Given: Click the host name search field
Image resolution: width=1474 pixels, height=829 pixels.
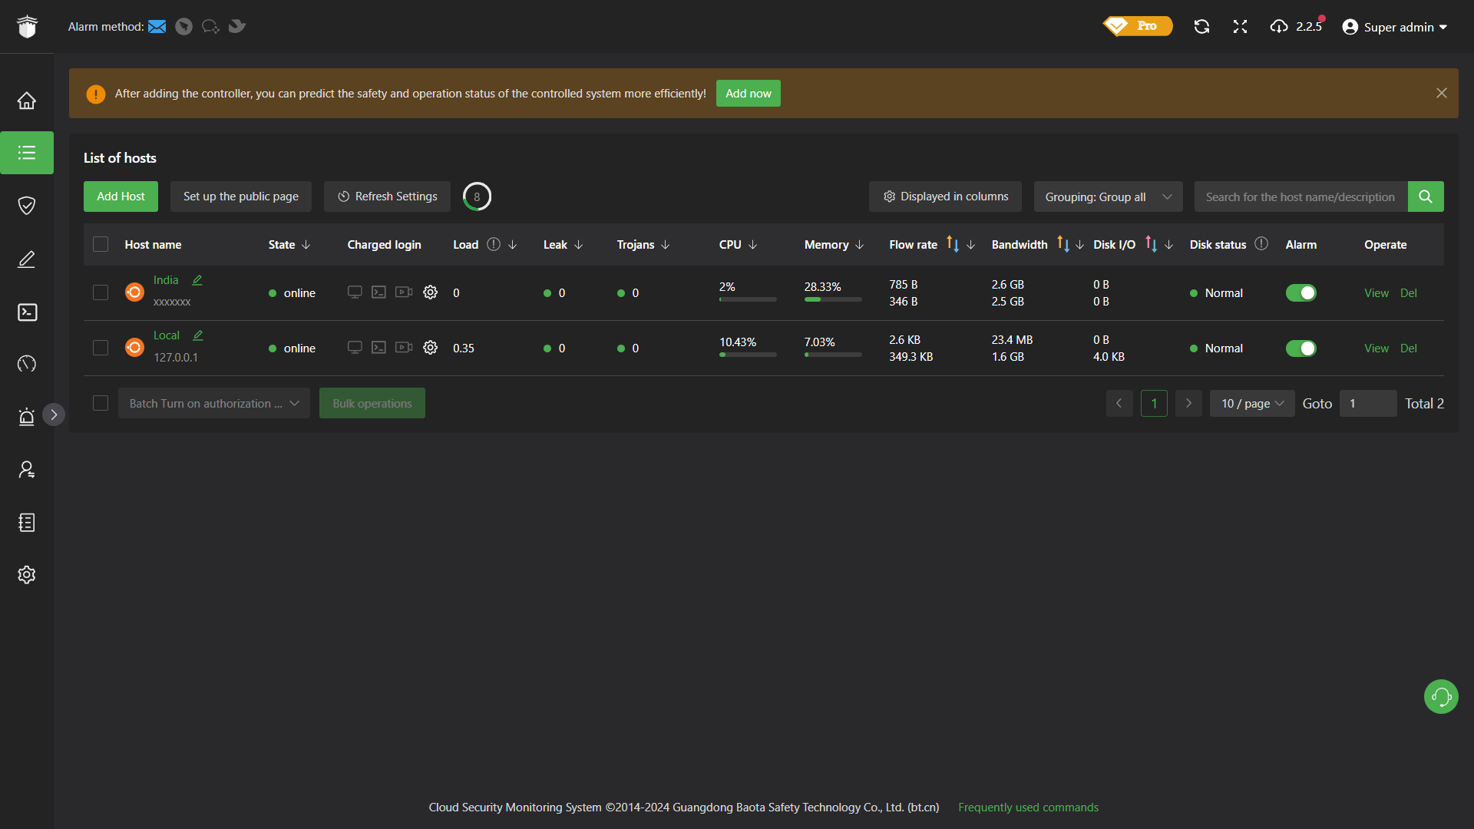Looking at the screenshot, I should (1300, 197).
